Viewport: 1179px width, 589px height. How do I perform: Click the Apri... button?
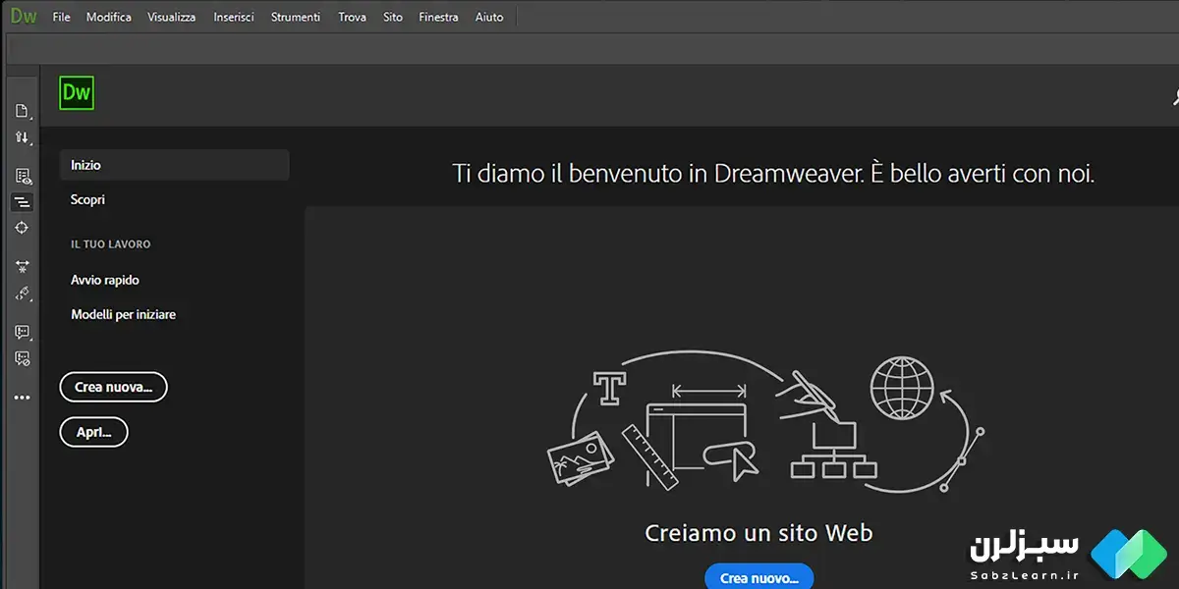click(x=93, y=432)
